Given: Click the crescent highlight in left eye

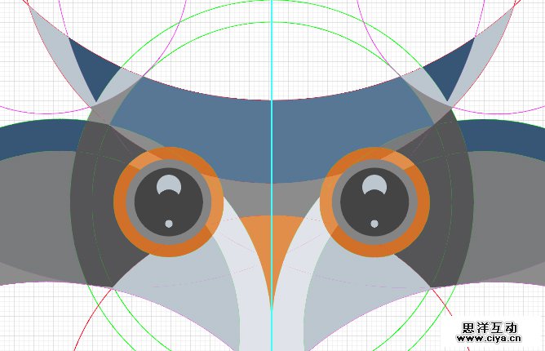Looking at the screenshot, I should pos(169,184).
